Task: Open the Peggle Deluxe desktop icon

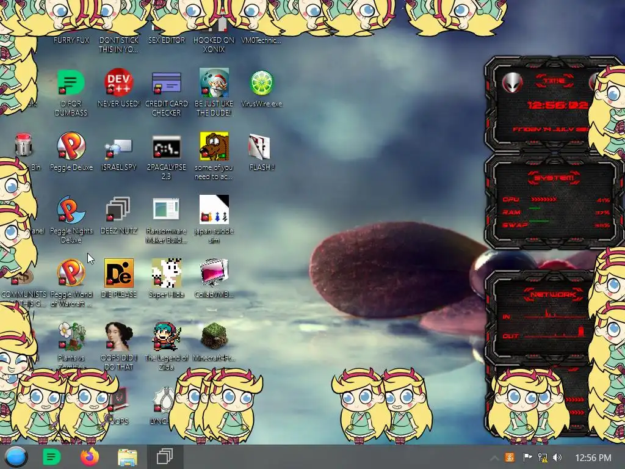Action: point(71,147)
